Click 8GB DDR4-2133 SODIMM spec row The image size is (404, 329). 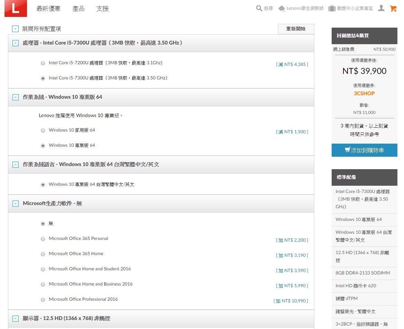(364, 273)
